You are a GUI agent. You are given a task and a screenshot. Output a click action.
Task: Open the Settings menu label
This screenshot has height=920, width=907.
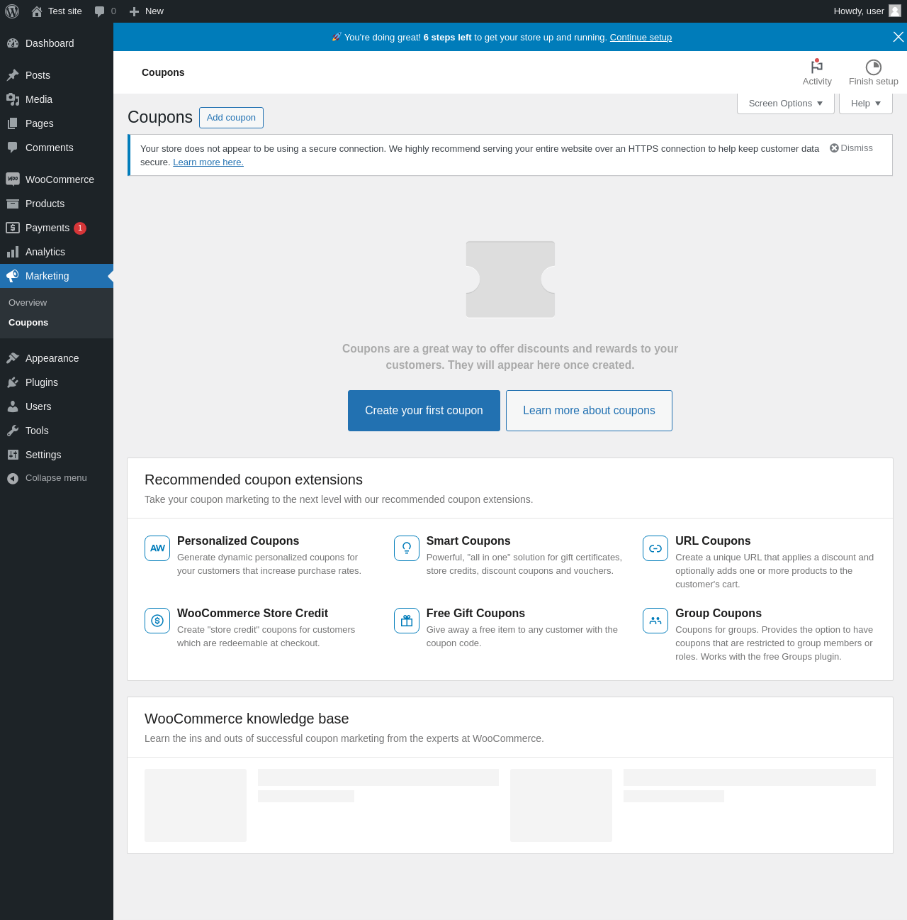tap(43, 455)
